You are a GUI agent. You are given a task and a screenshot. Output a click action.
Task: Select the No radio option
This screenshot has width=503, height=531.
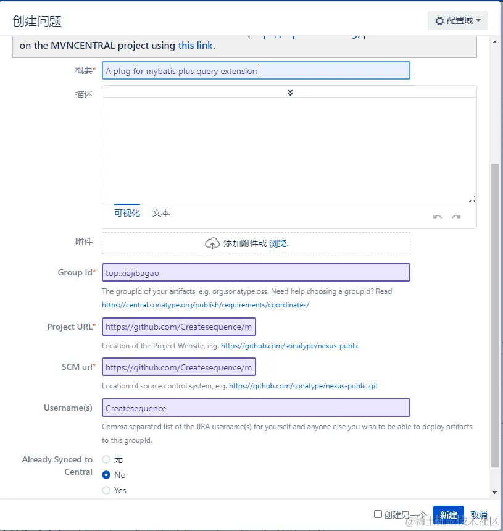click(x=106, y=475)
